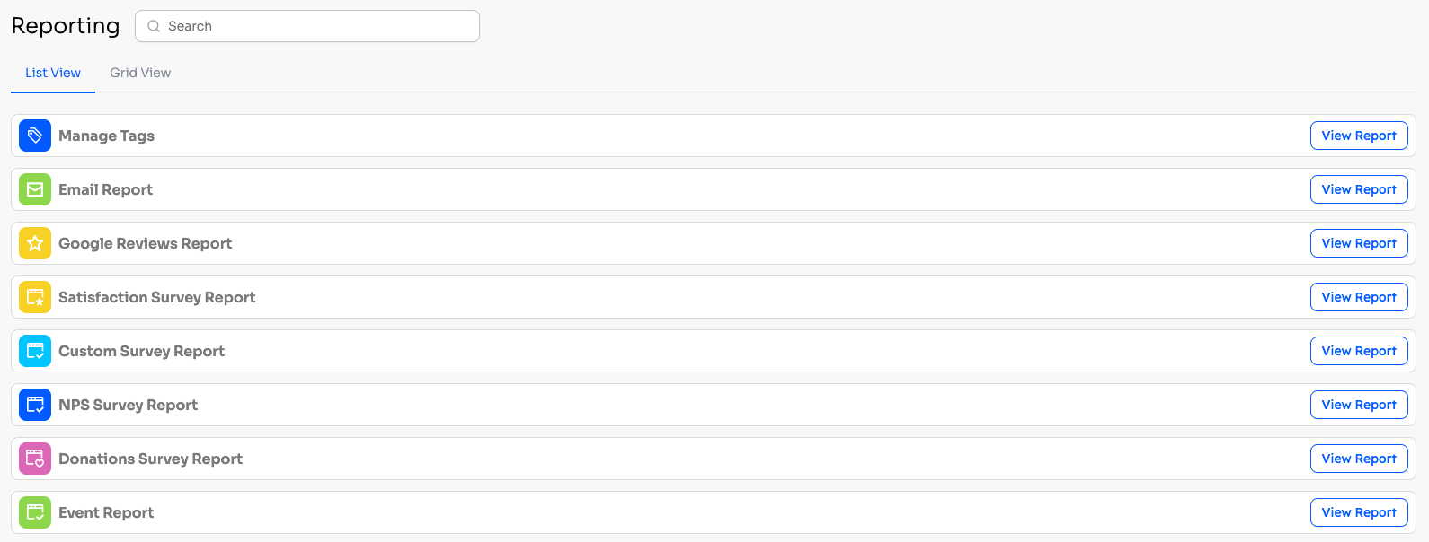Focus the Reporting search field
1429x542 pixels.
coord(307,26)
